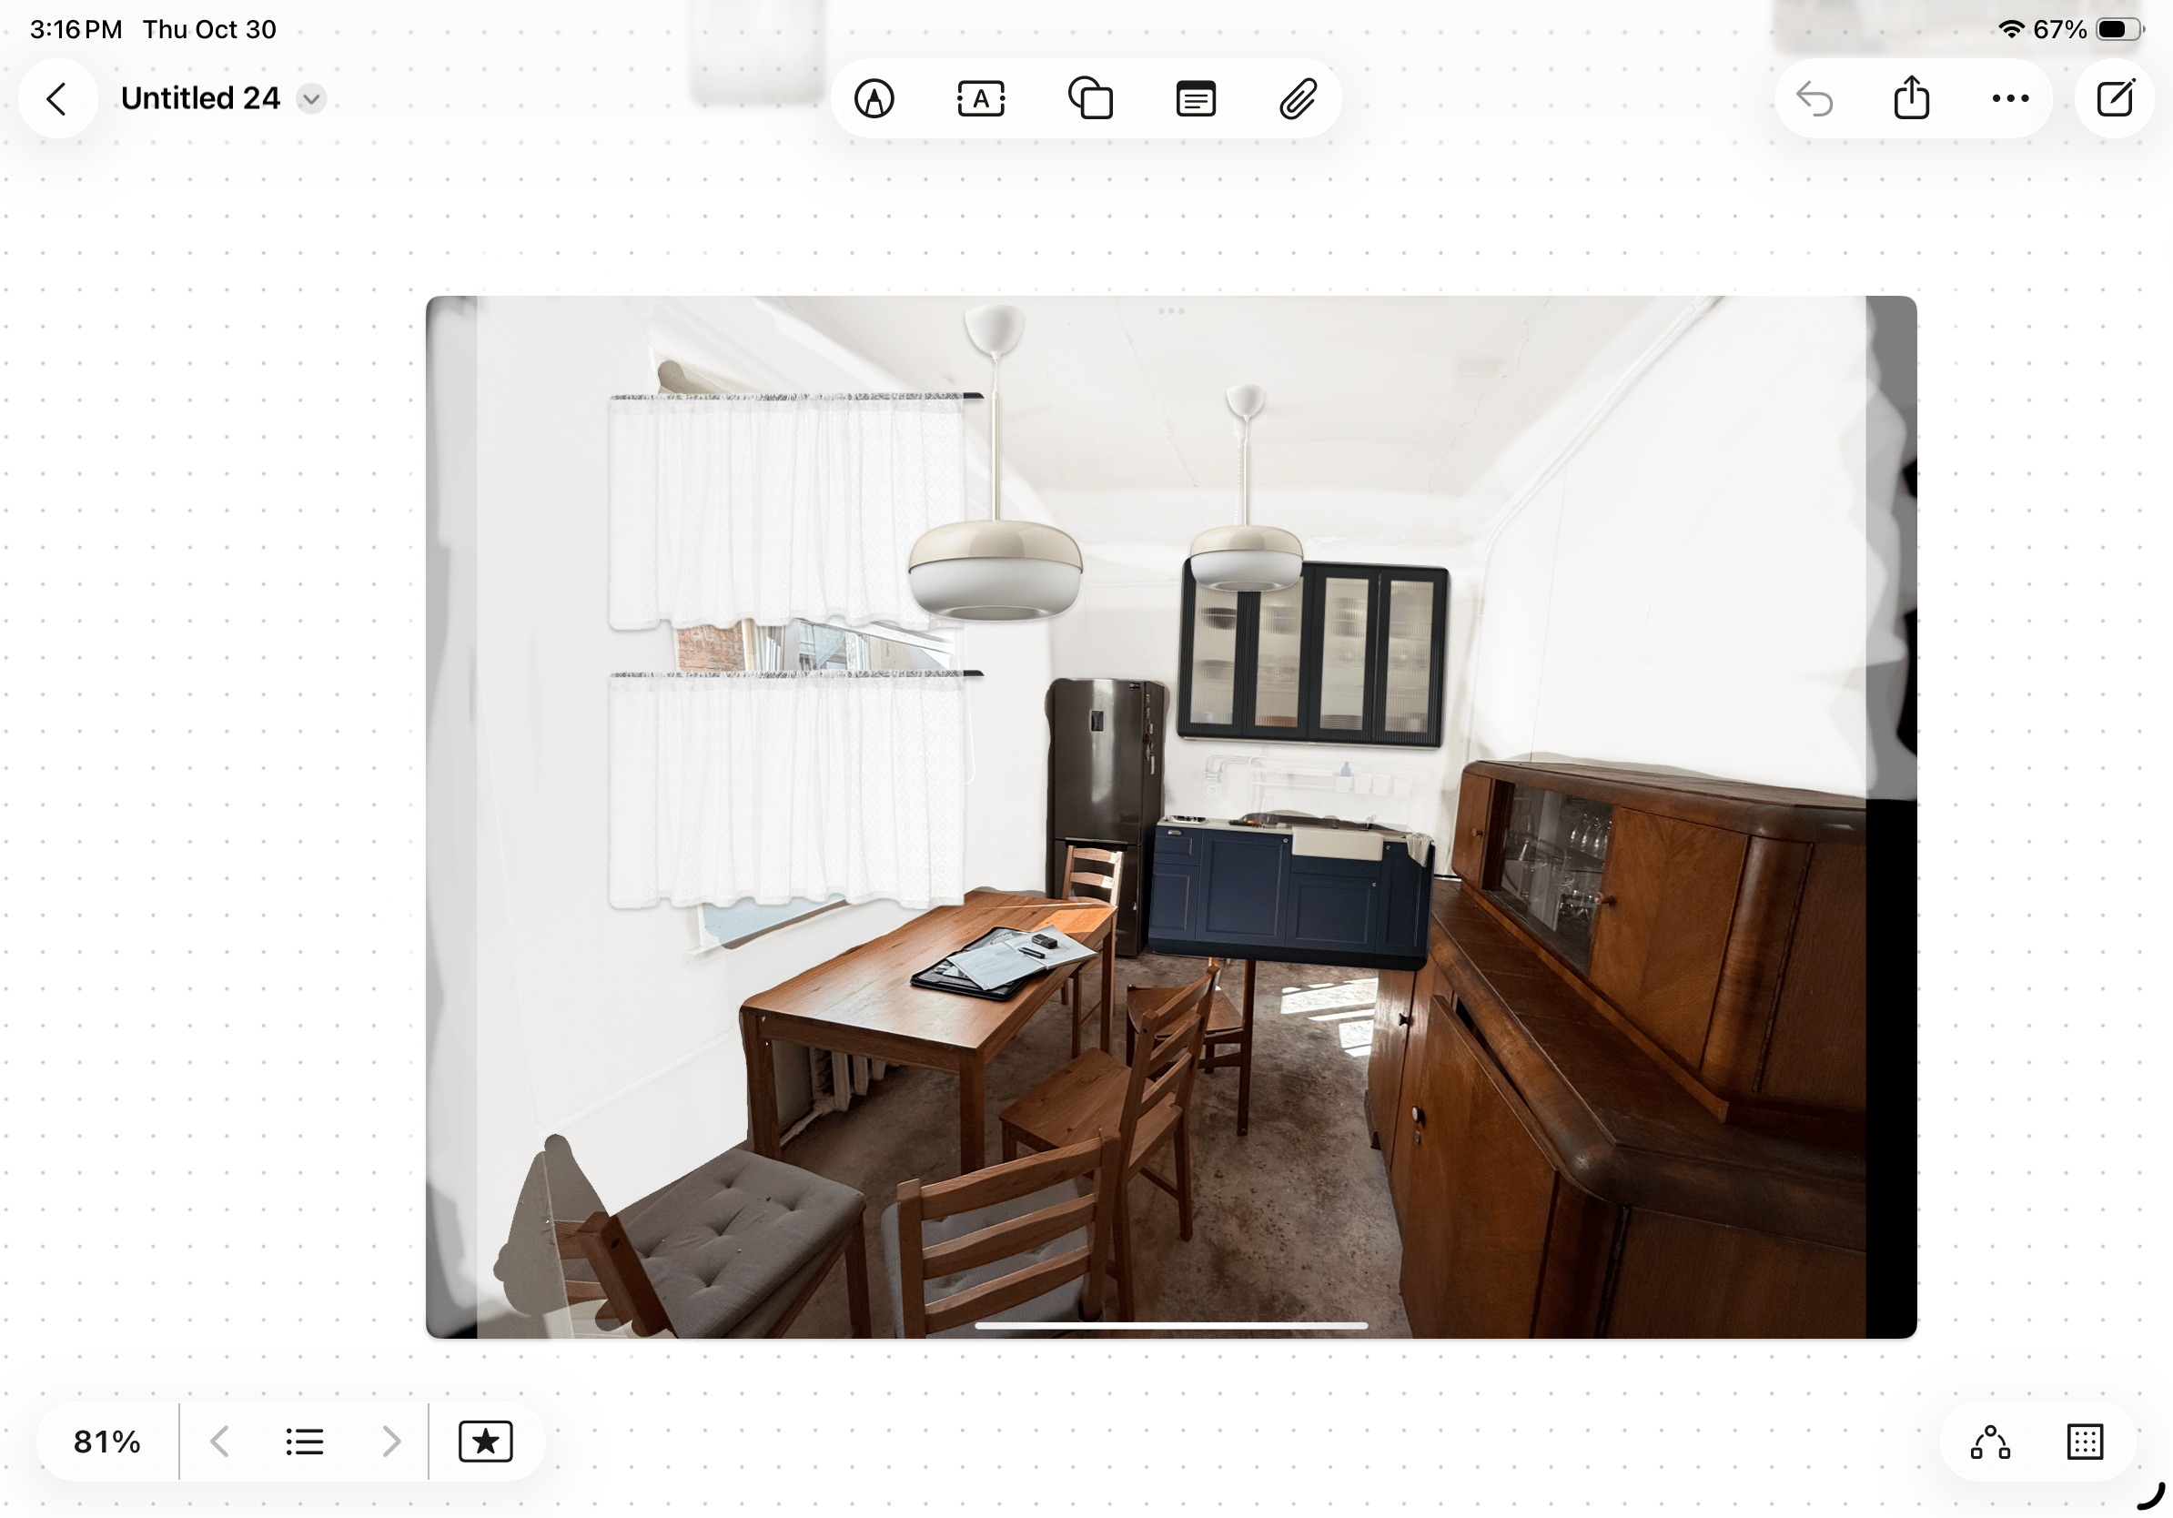Go back to boards list

tap(57, 98)
